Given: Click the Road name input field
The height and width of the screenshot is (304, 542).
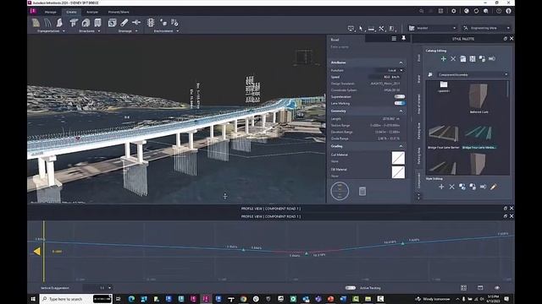Looking at the screenshot, I should (x=368, y=47).
